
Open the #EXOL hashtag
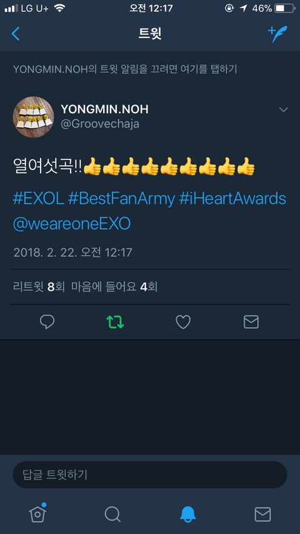click(39, 199)
